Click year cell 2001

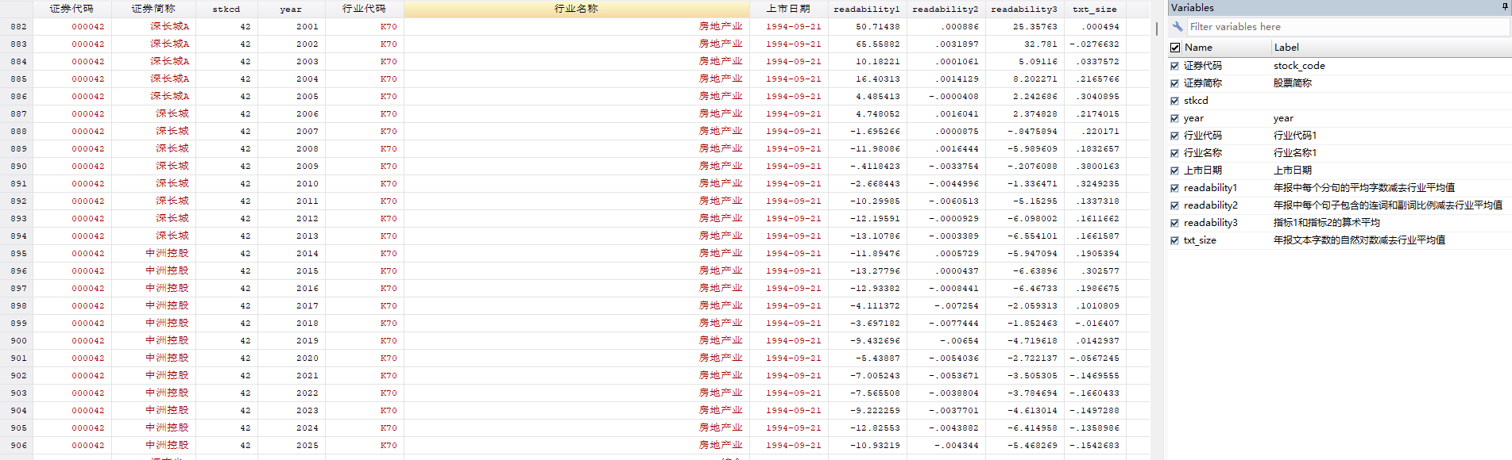(292, 26)
